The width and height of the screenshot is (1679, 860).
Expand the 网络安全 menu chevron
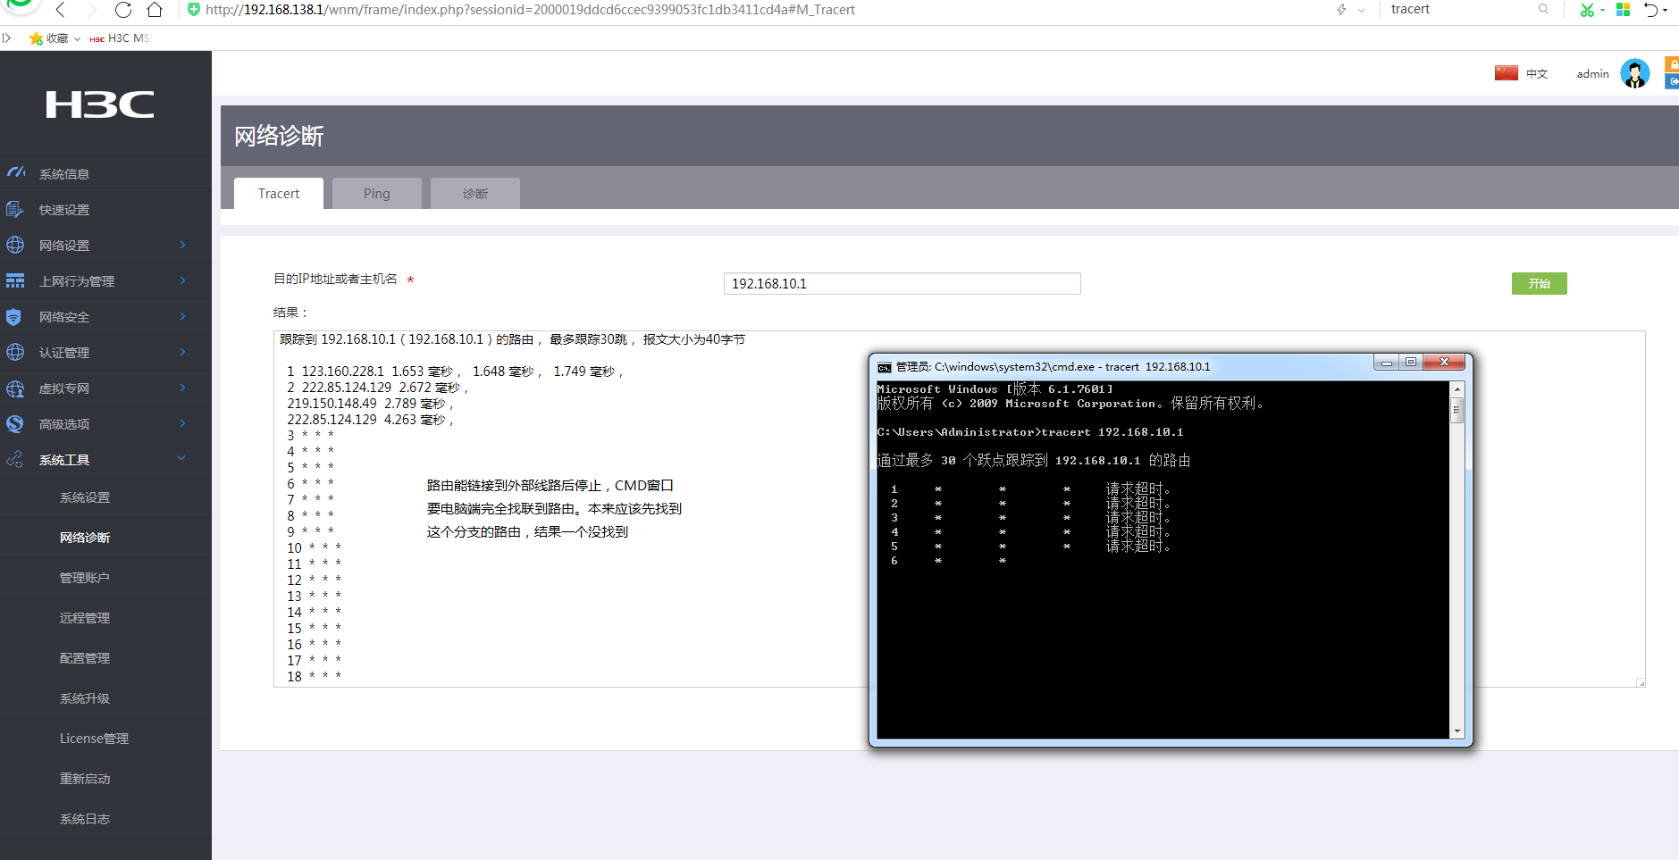(182, 316)
